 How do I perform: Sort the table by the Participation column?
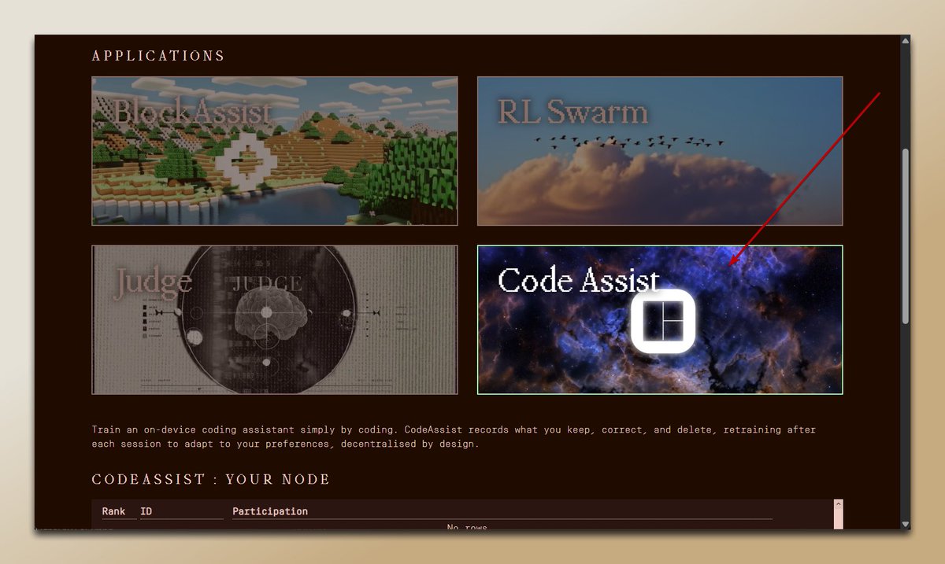(269, 511)
